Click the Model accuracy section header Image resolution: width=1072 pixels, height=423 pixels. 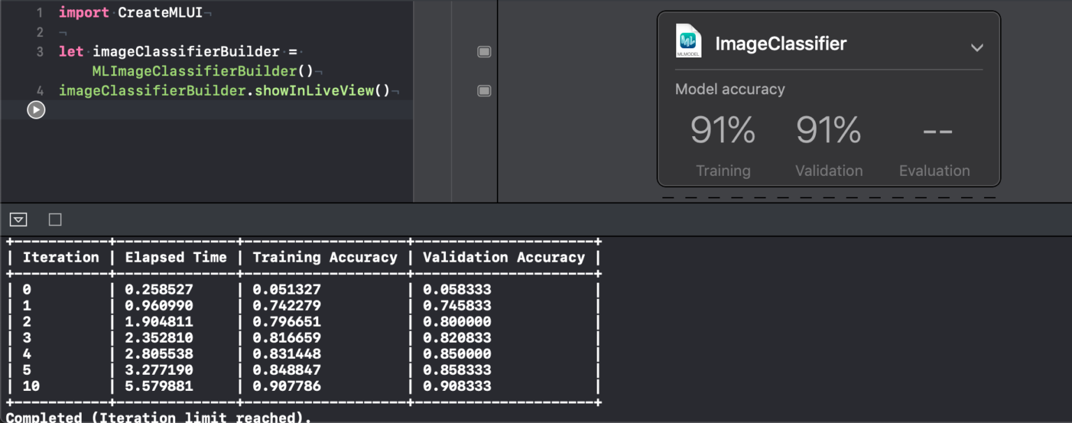[x=729, y=89]
